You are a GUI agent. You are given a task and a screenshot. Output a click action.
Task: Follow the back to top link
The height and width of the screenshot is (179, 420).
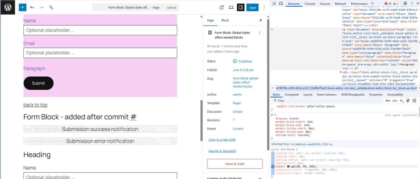[35, 105]
